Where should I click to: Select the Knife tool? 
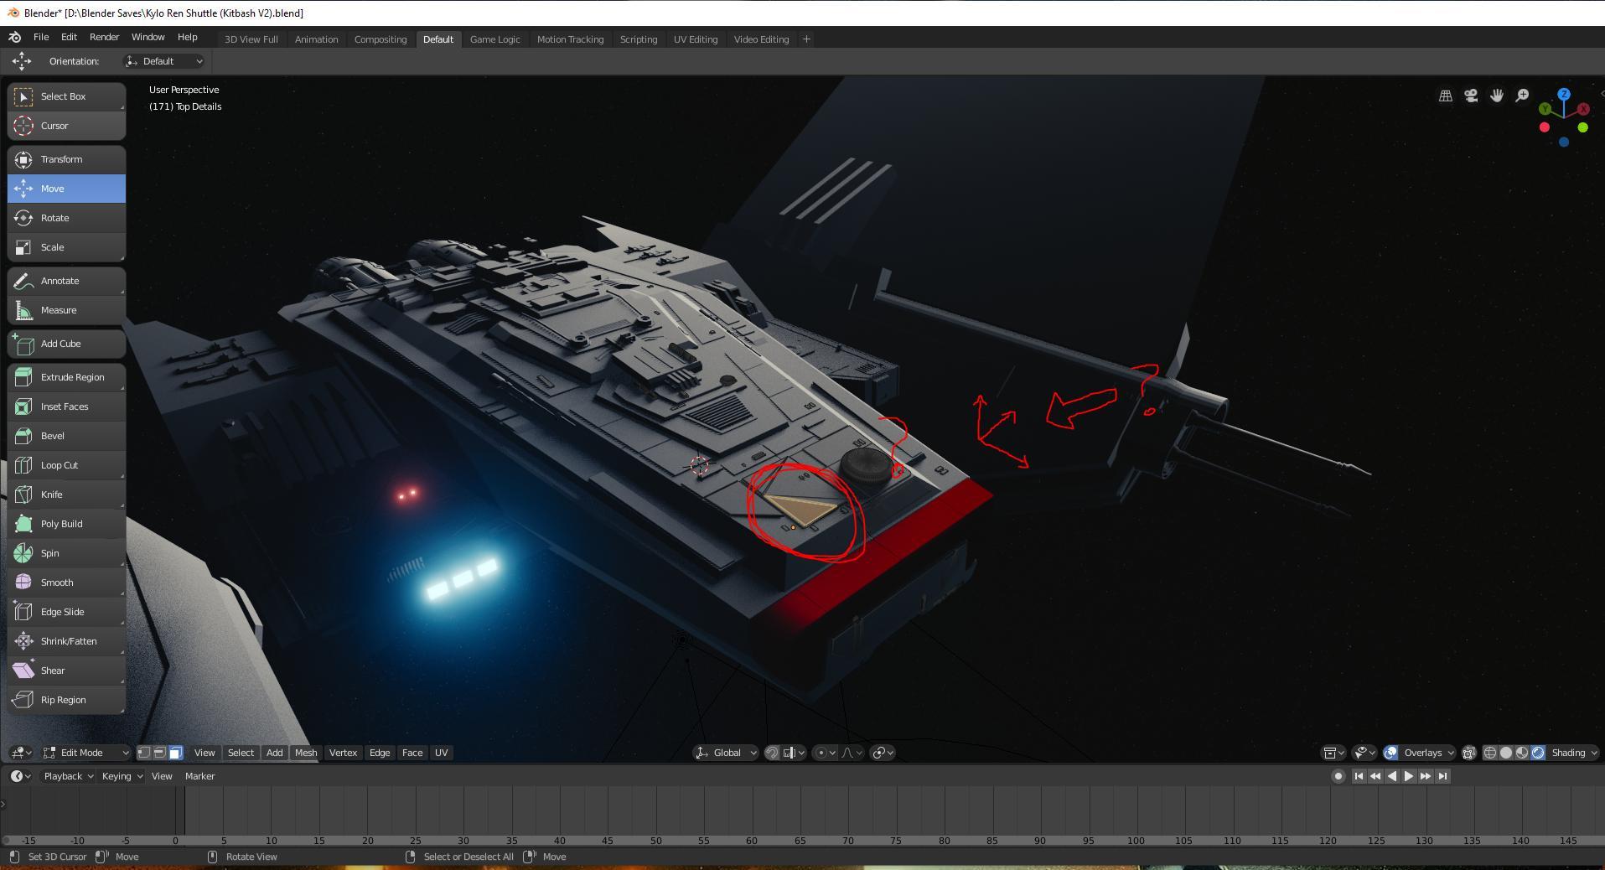pyautogui.click(x=66, y=495)
